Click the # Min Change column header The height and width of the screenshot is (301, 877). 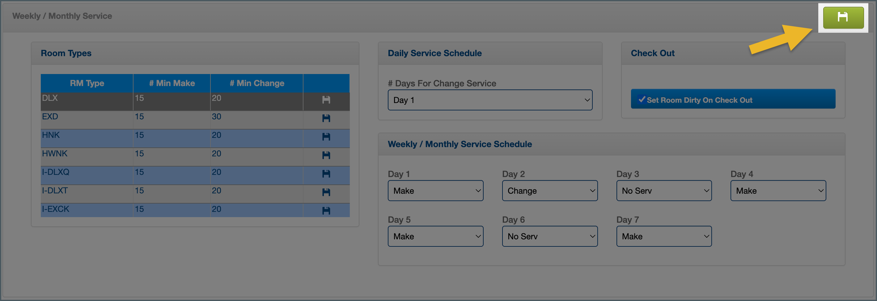(257, 83)
